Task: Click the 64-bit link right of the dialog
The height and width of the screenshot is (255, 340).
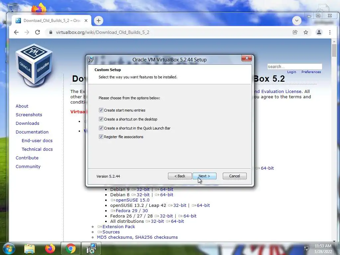Action: click(x=267, y=168)
